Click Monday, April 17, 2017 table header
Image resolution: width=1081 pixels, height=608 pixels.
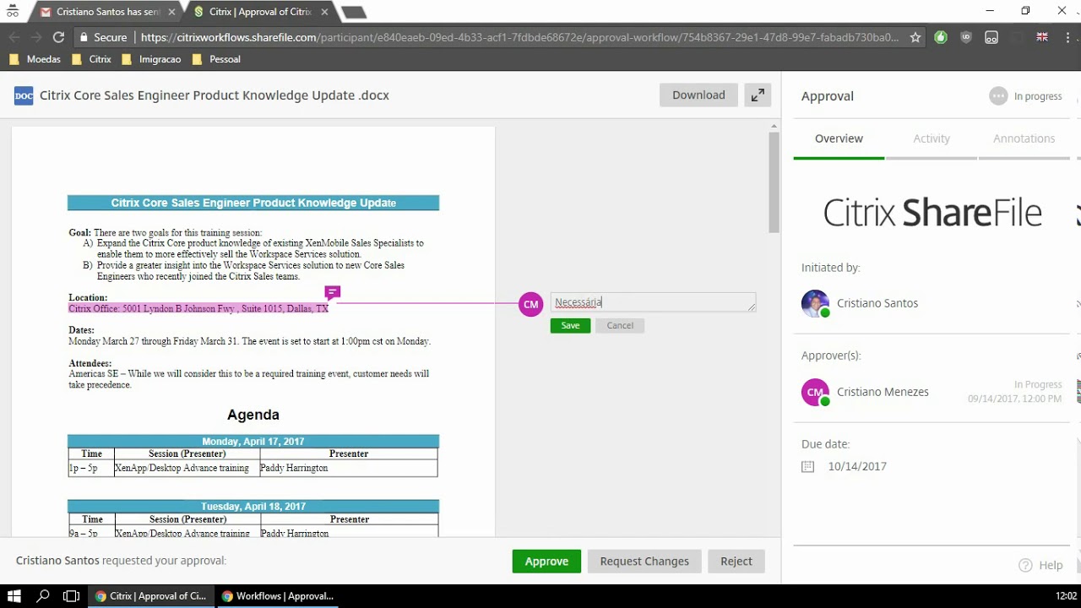[x=253, y=442]
